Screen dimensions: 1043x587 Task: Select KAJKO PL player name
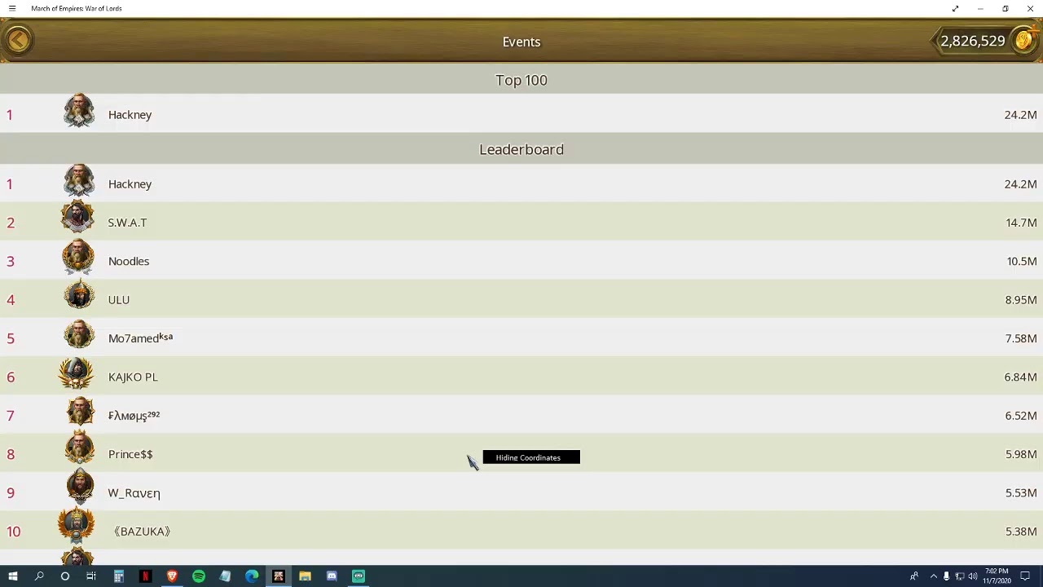pos(133,377)
